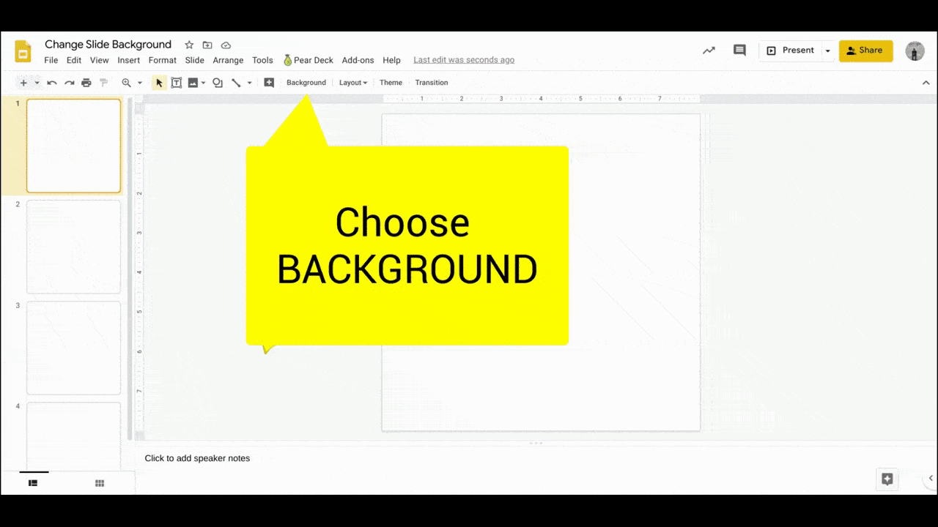
Task: Select the Text box tool
Action: click(176, 82)
